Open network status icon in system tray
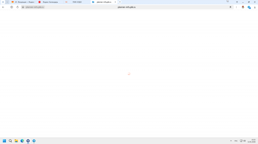258x144 pixels. pos(241,141)
